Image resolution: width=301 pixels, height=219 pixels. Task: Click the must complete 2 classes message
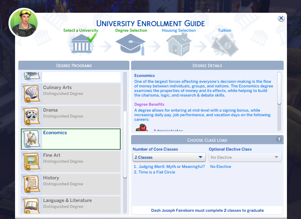pos(207,210)
